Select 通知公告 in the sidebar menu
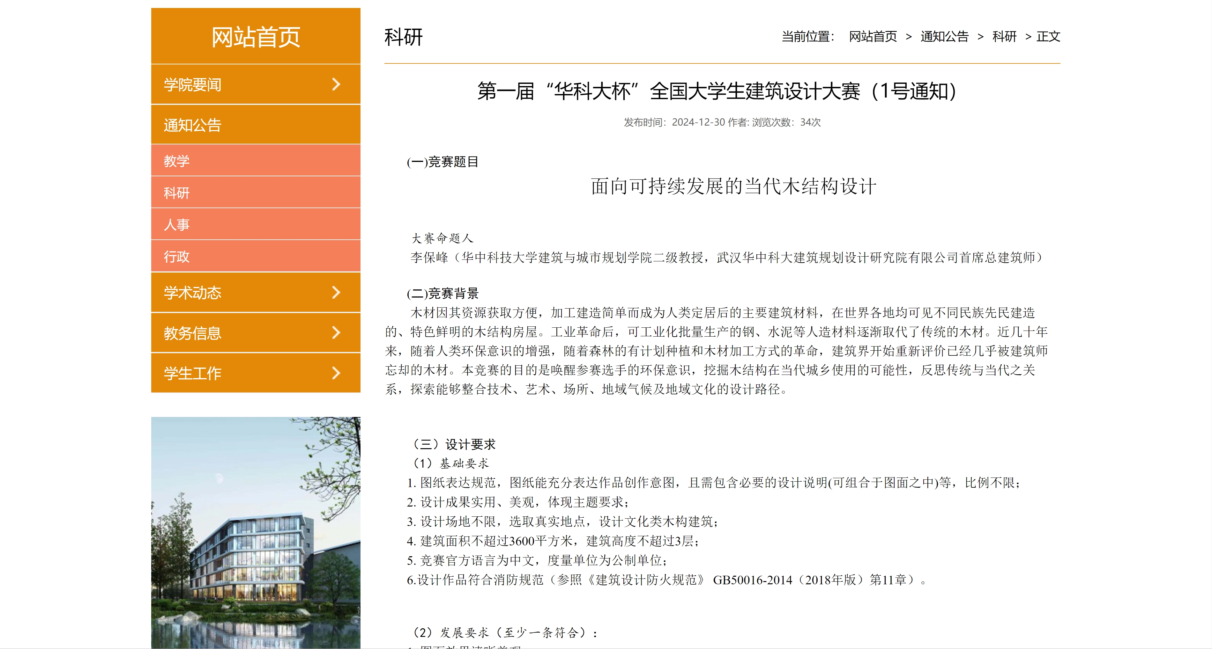Viewport: 1212px width, 649px height. [x=192, y=125]
